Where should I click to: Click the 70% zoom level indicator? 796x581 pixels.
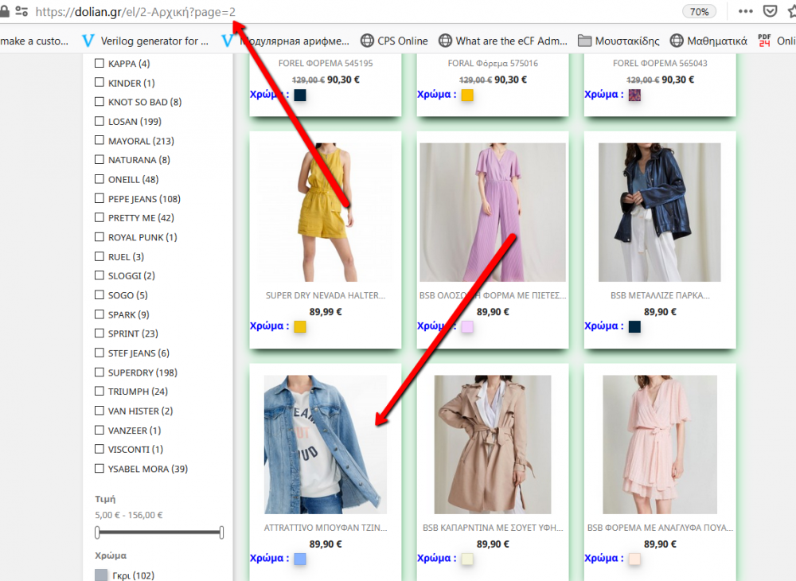[699, 12]
